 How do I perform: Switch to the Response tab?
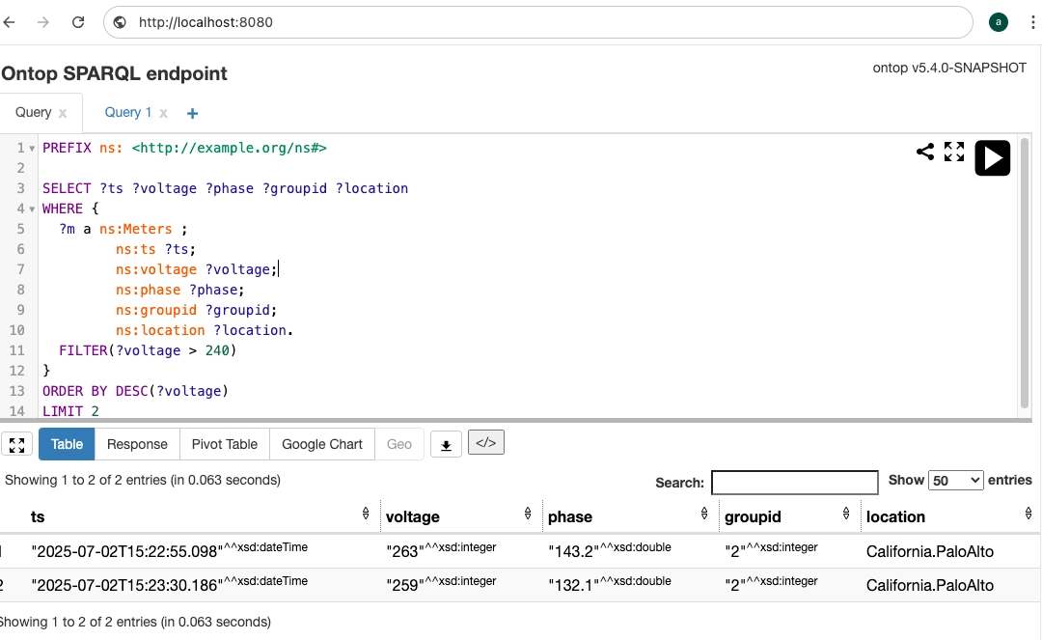[x=137, y=444]
